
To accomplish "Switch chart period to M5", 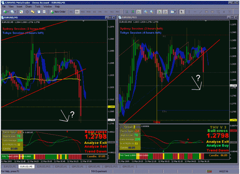I will pyautogui.click(x=77, y=12).
